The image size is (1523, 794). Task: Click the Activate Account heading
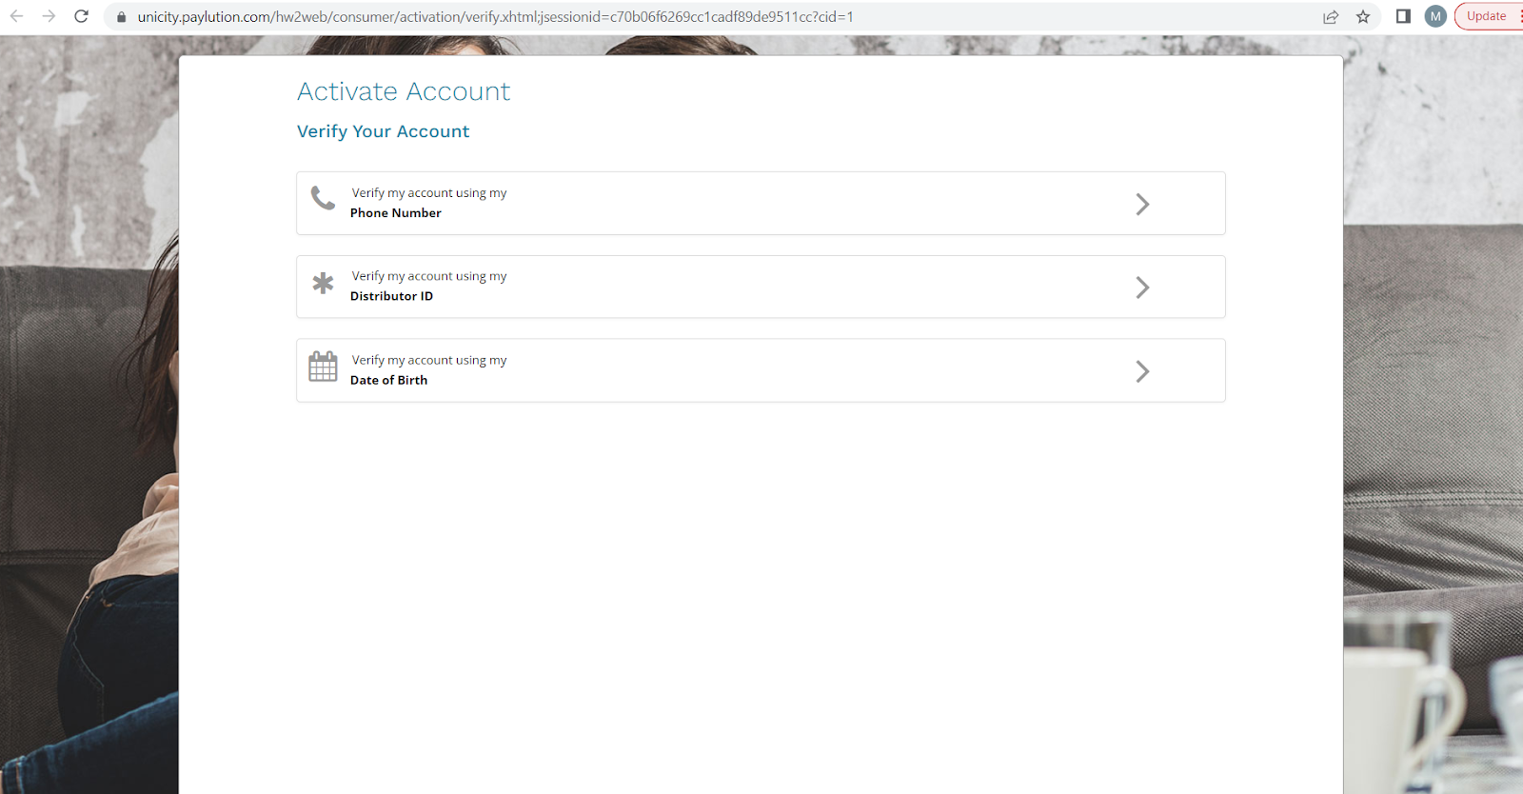pos(404,91)
